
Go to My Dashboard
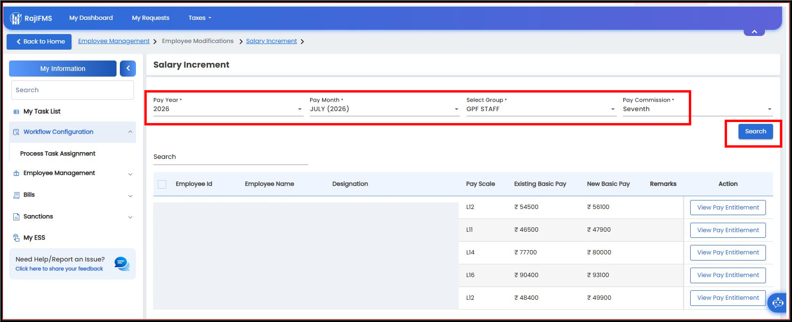(91, 18)
